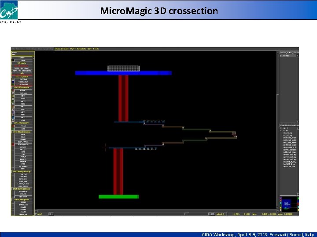Select the POLY2 layer row

(23, 126)
